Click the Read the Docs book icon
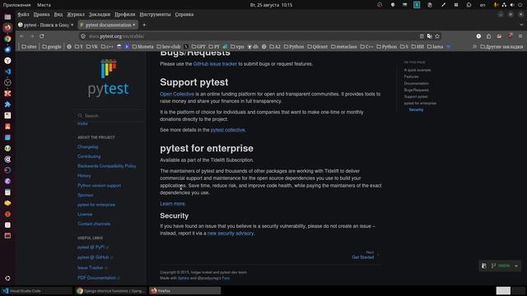This screenshot has height=296, width=527. (x=484, y=266)
